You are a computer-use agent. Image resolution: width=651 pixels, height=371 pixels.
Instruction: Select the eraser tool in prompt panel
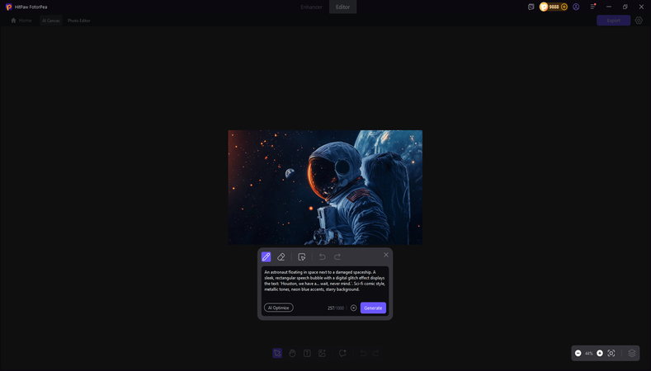(281, 257)
